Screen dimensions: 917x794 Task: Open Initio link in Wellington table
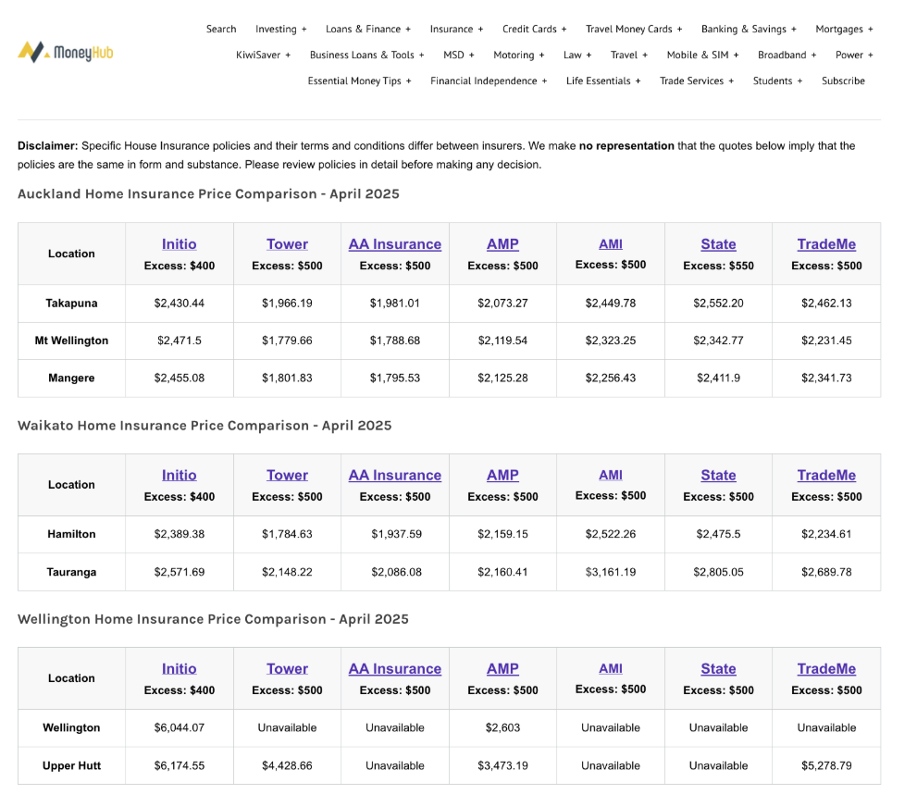point(179,668)
